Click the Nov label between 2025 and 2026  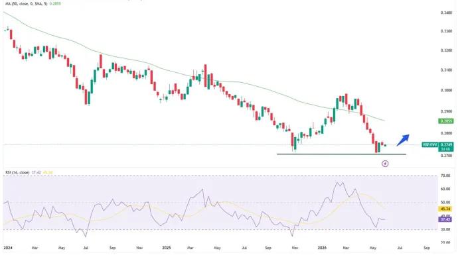(295, 248)
